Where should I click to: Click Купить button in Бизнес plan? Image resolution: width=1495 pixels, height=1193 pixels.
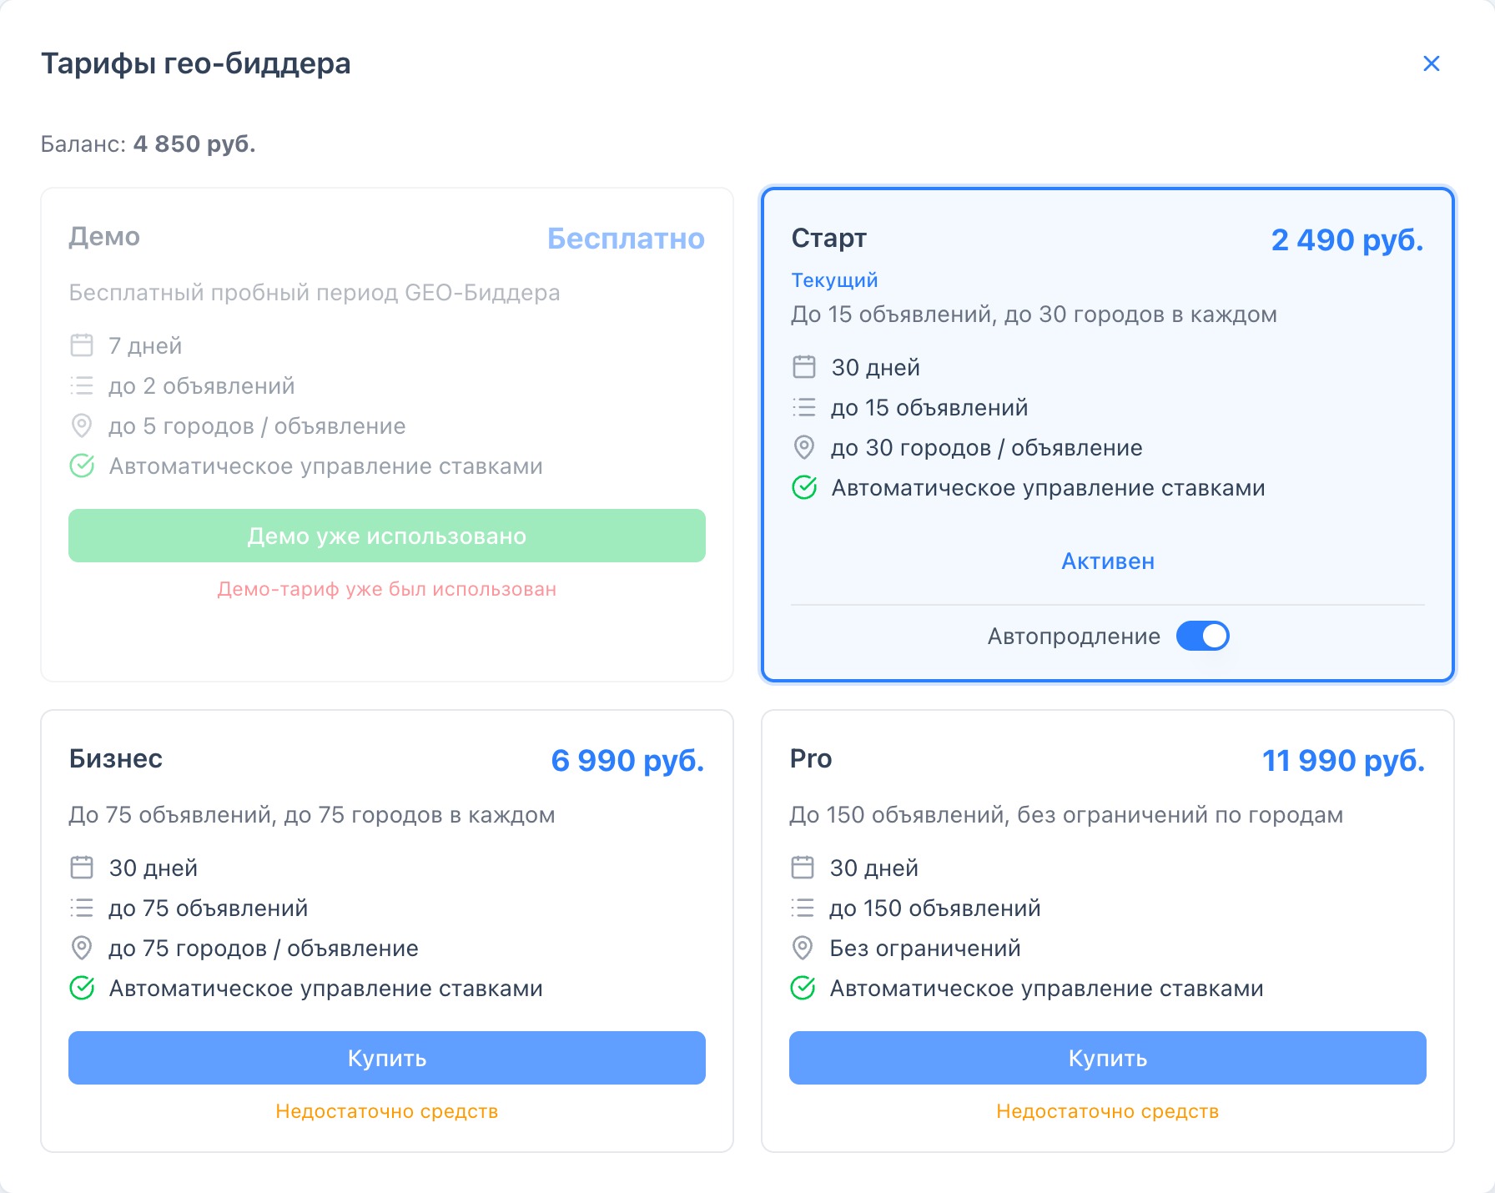coord(387,1058)
